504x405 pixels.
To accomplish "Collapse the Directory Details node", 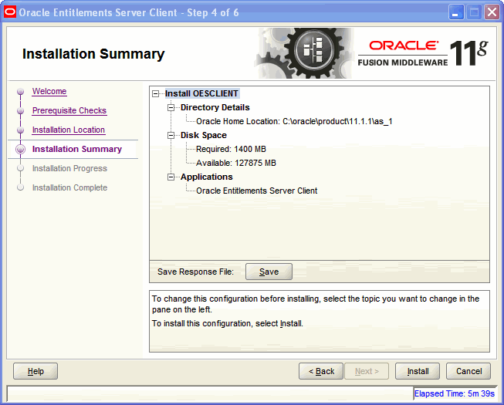I will point(171,107).
